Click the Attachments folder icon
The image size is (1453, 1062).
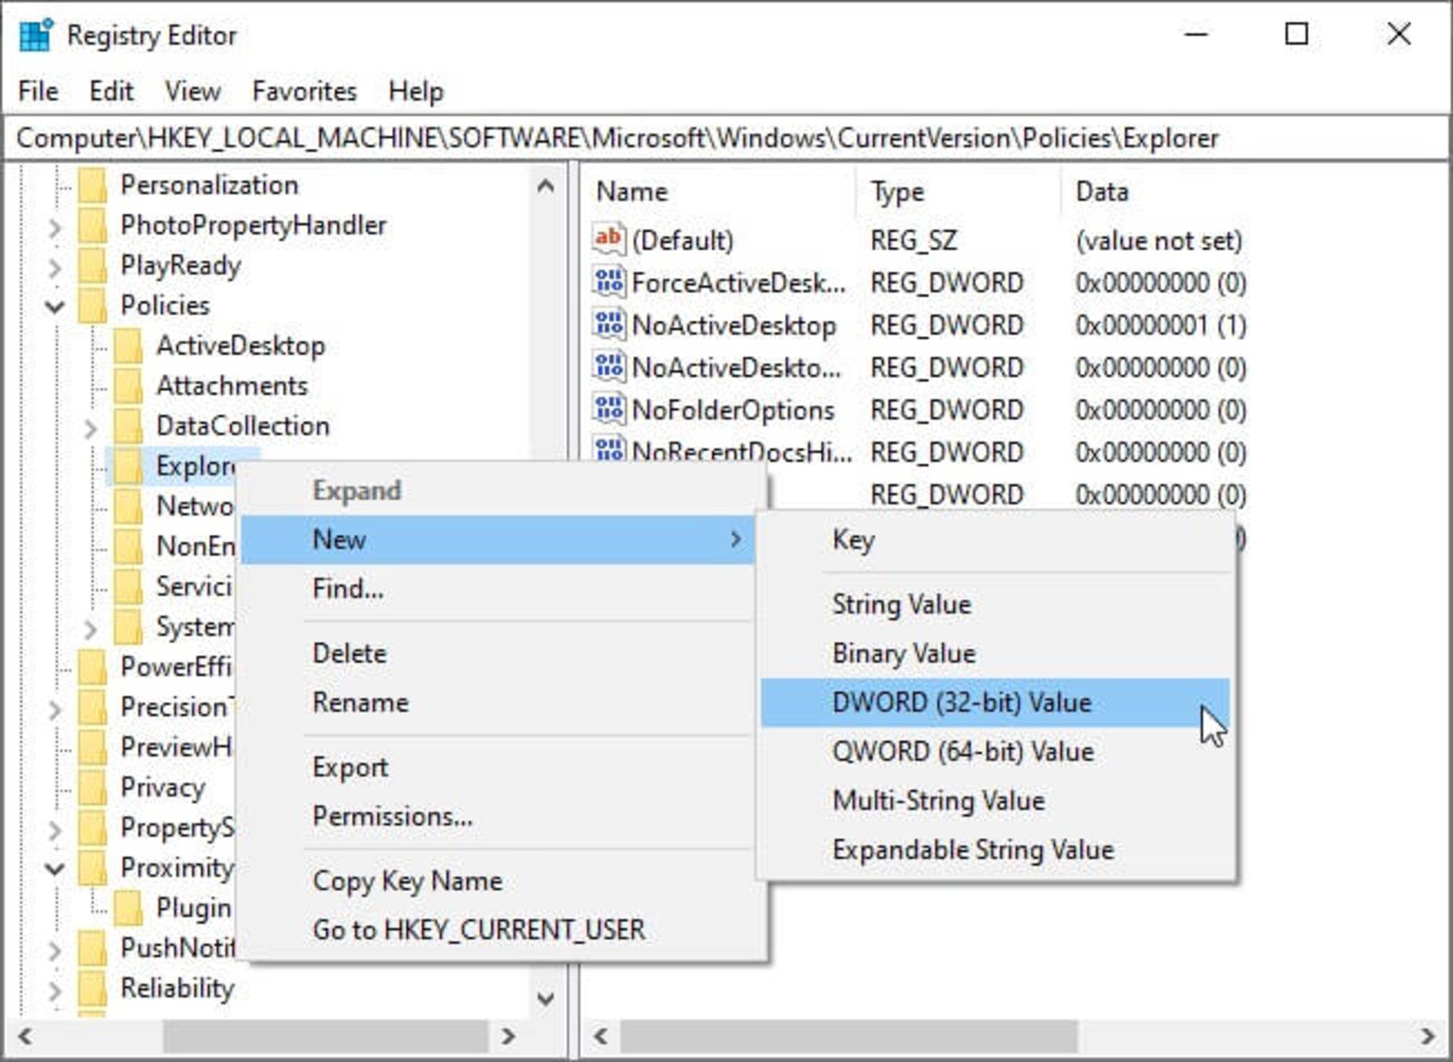coord(129,386)
